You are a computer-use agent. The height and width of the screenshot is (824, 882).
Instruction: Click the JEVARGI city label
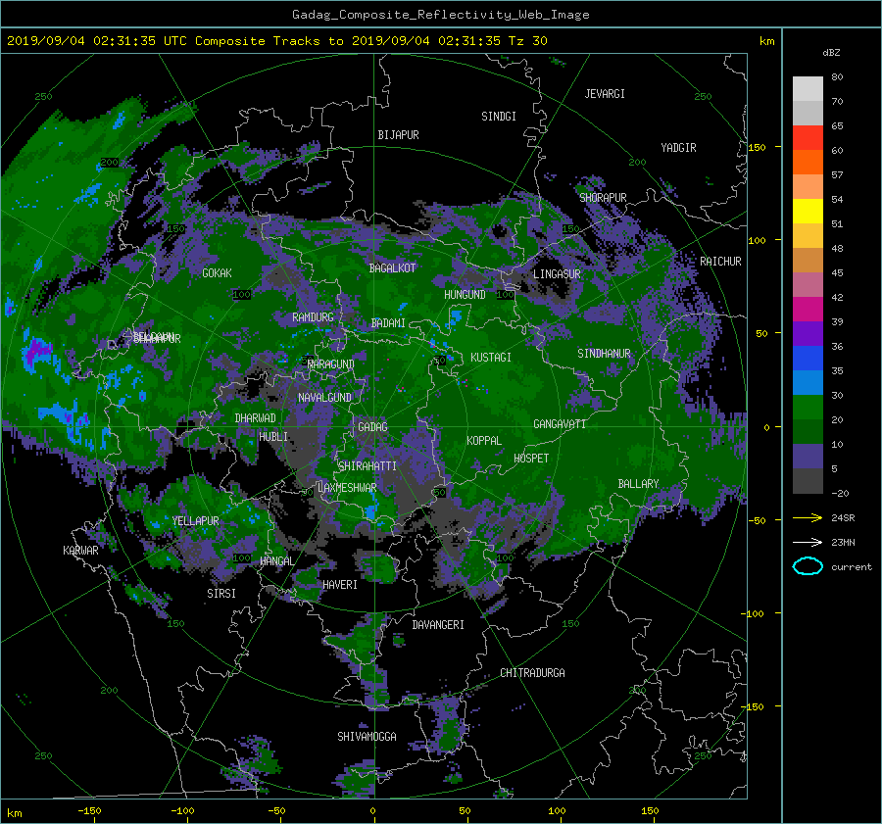point(605,94)
